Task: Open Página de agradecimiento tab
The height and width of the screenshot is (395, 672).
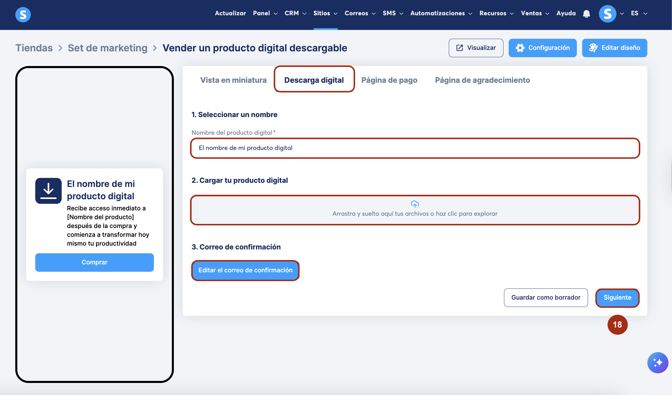Action: 482,80
